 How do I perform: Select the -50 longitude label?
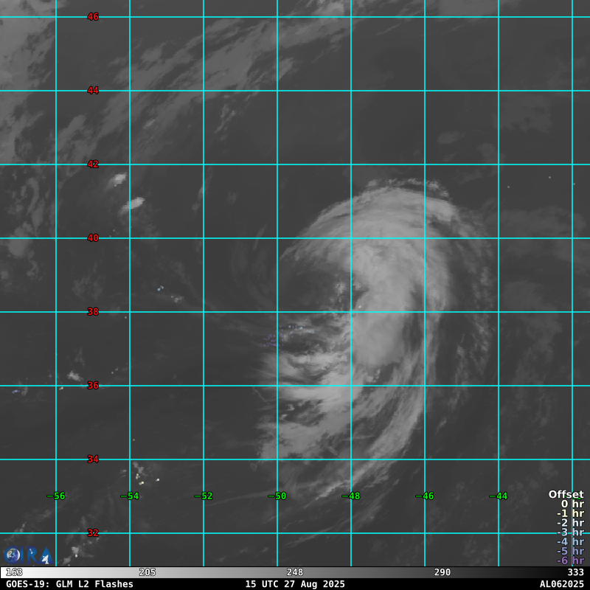tap(277, 496)
